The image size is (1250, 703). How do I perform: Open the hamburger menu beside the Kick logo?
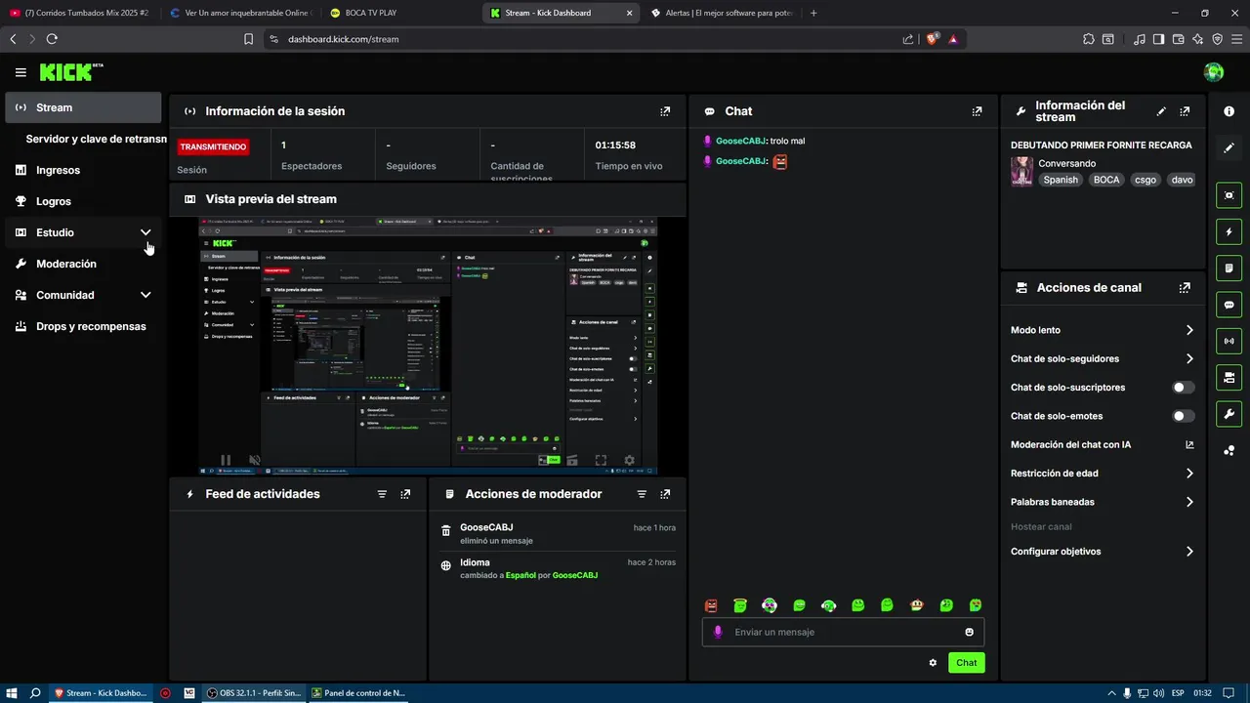[21, 72]
